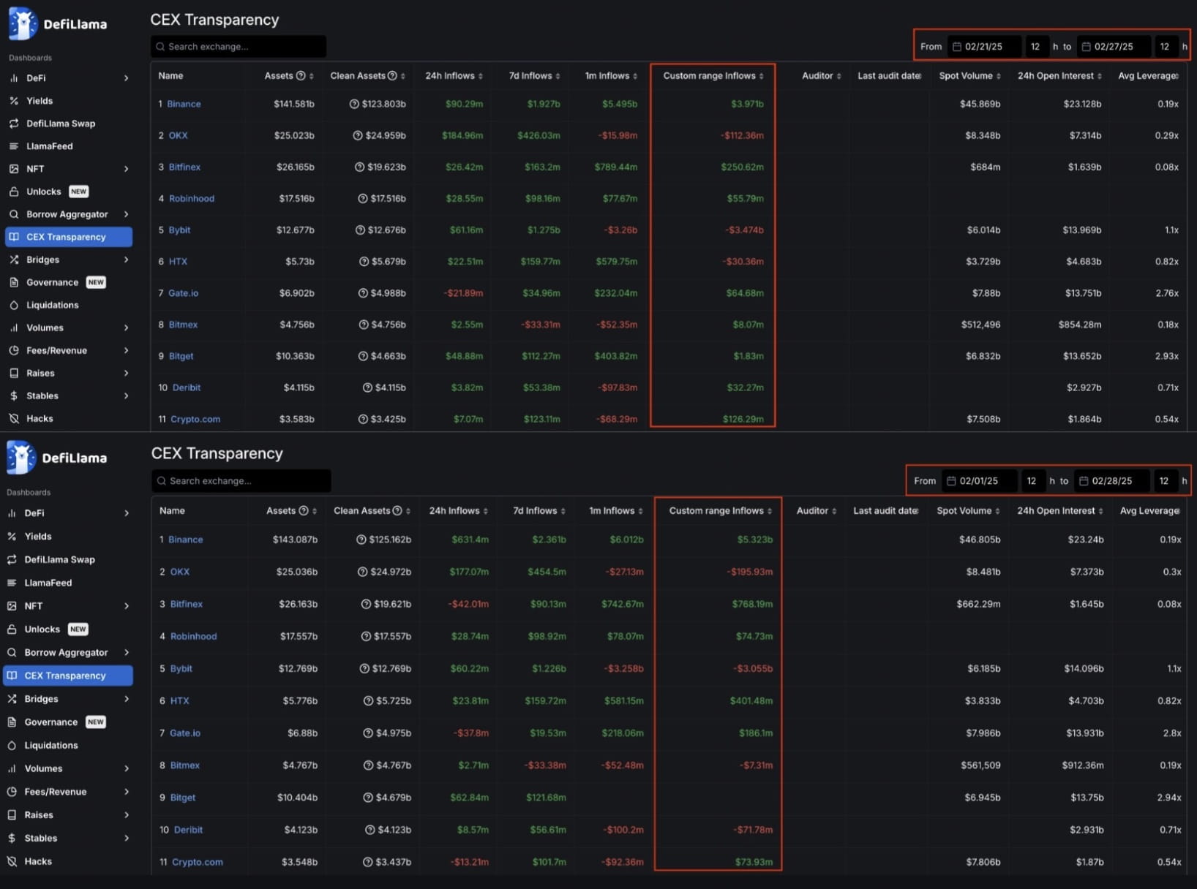Open Crypto.com link in row with $3.548b assets
The width and height of the screenshot is (1197, 889).
point(198,862)
